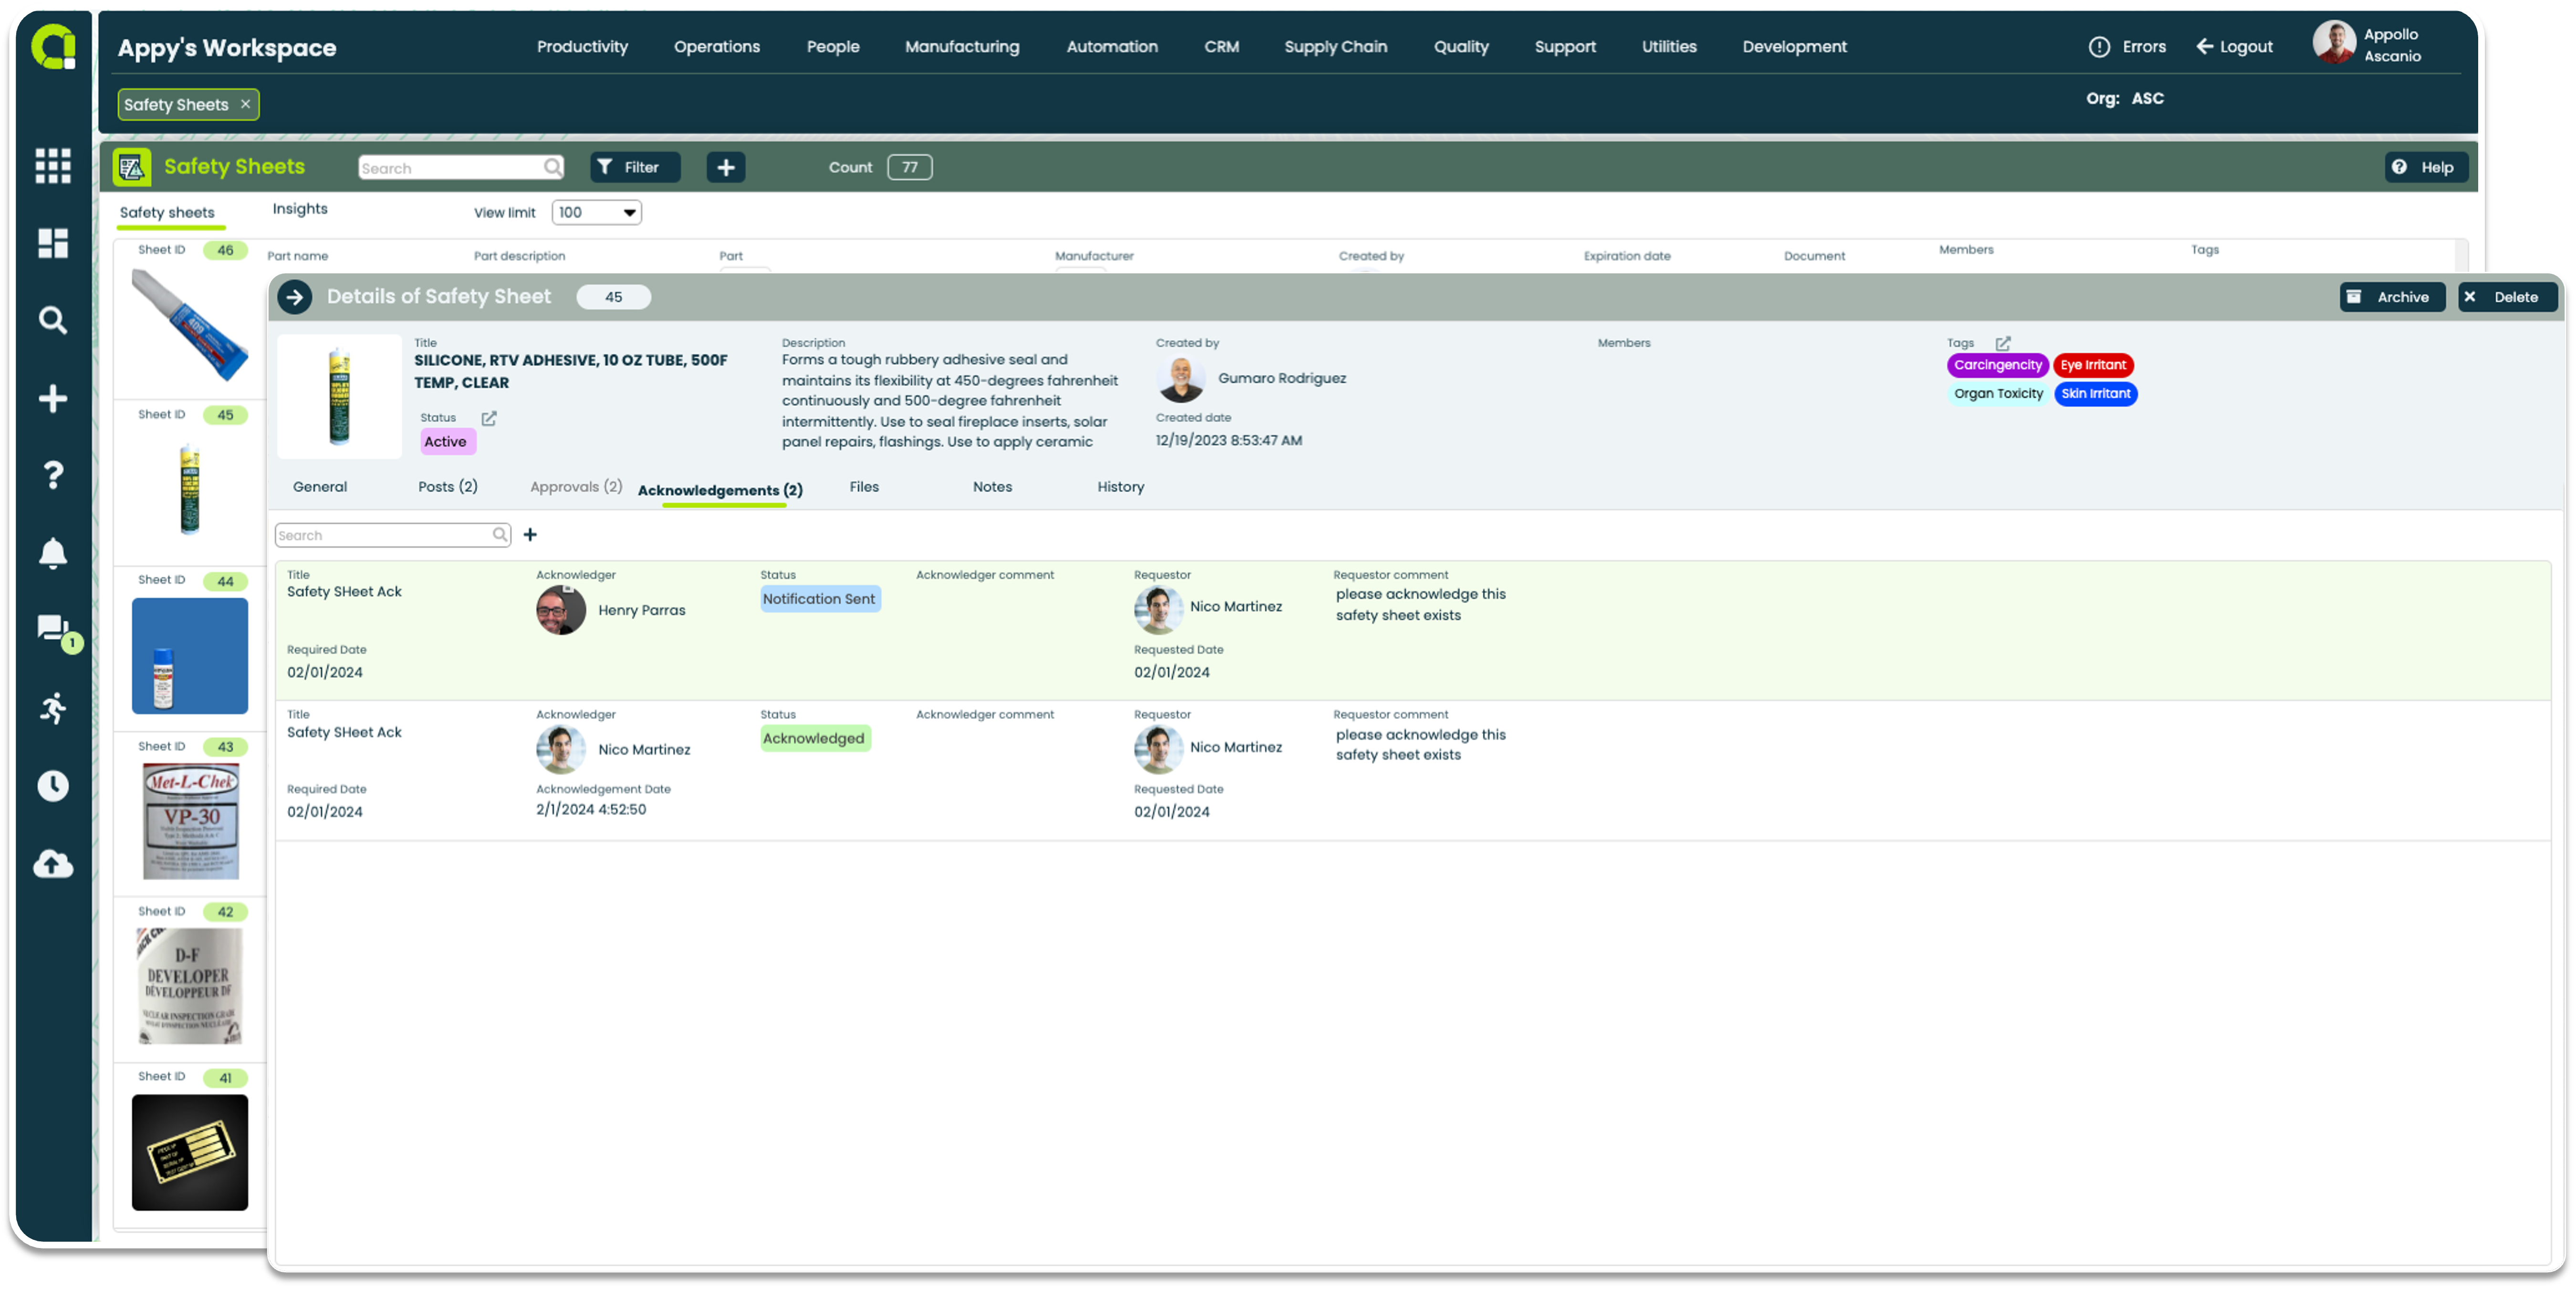Screen dimensions: 2576x1290
Task: Select Sheet ID 46 glue tube thumbnail
Action: point(190,326)
